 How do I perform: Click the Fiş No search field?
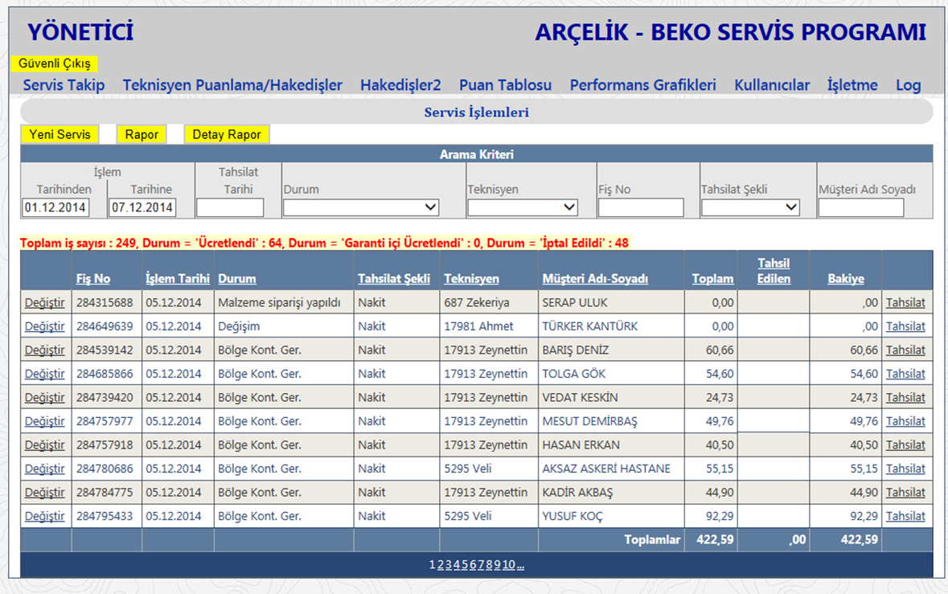click(x=641, y=207)
